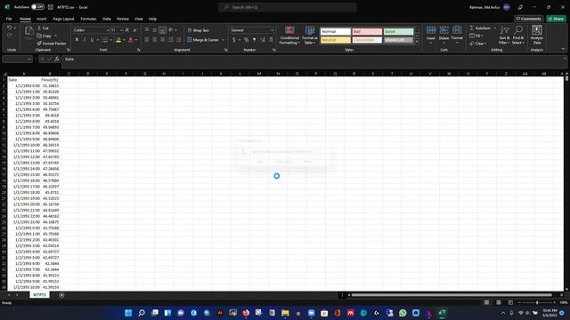
Task: Click Increase Decimal icon
Action: coord(263,39)
